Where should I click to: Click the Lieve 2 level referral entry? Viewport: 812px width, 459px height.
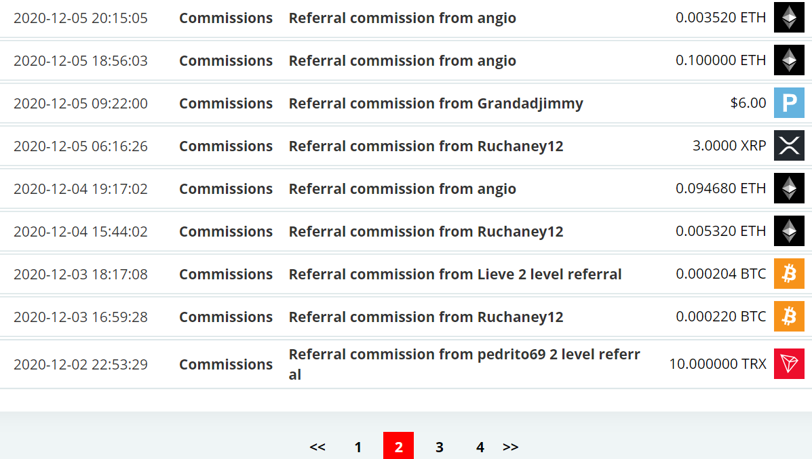pos(455,275)
